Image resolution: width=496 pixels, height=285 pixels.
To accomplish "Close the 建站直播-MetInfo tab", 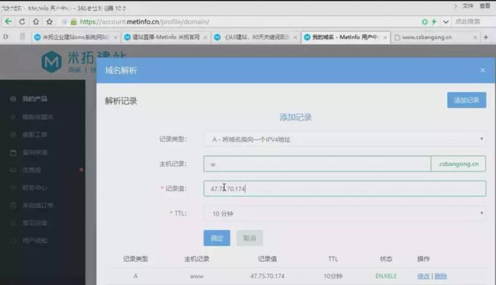I will [205, 37].
